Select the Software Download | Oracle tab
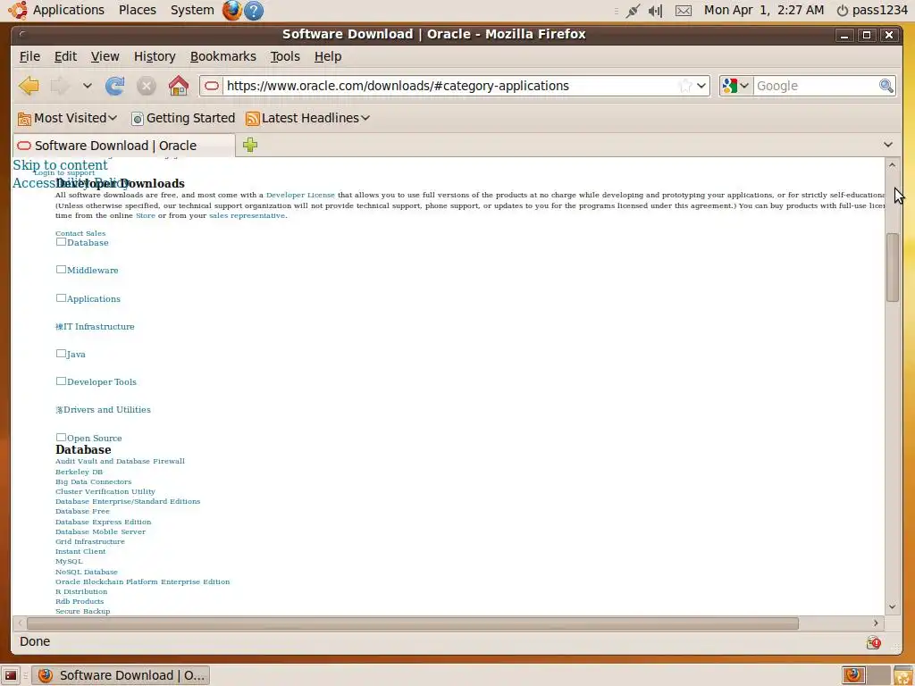 click(123, 146)
